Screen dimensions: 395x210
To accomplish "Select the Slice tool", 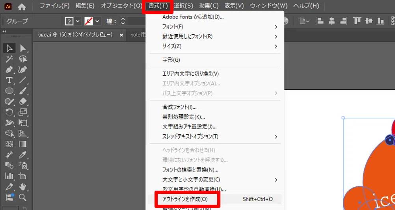I will coord(9,187).
